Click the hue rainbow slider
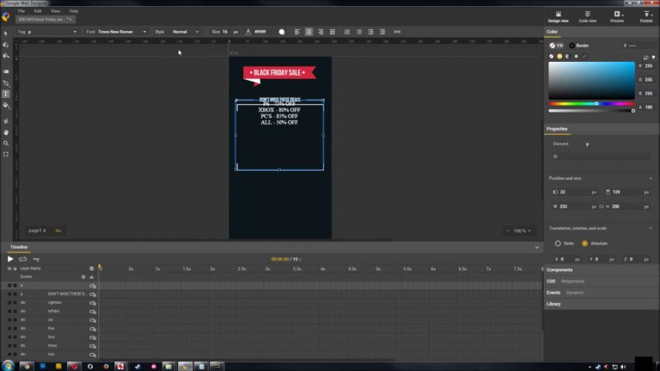Screen dimensions: 660x371 [591, 103]
